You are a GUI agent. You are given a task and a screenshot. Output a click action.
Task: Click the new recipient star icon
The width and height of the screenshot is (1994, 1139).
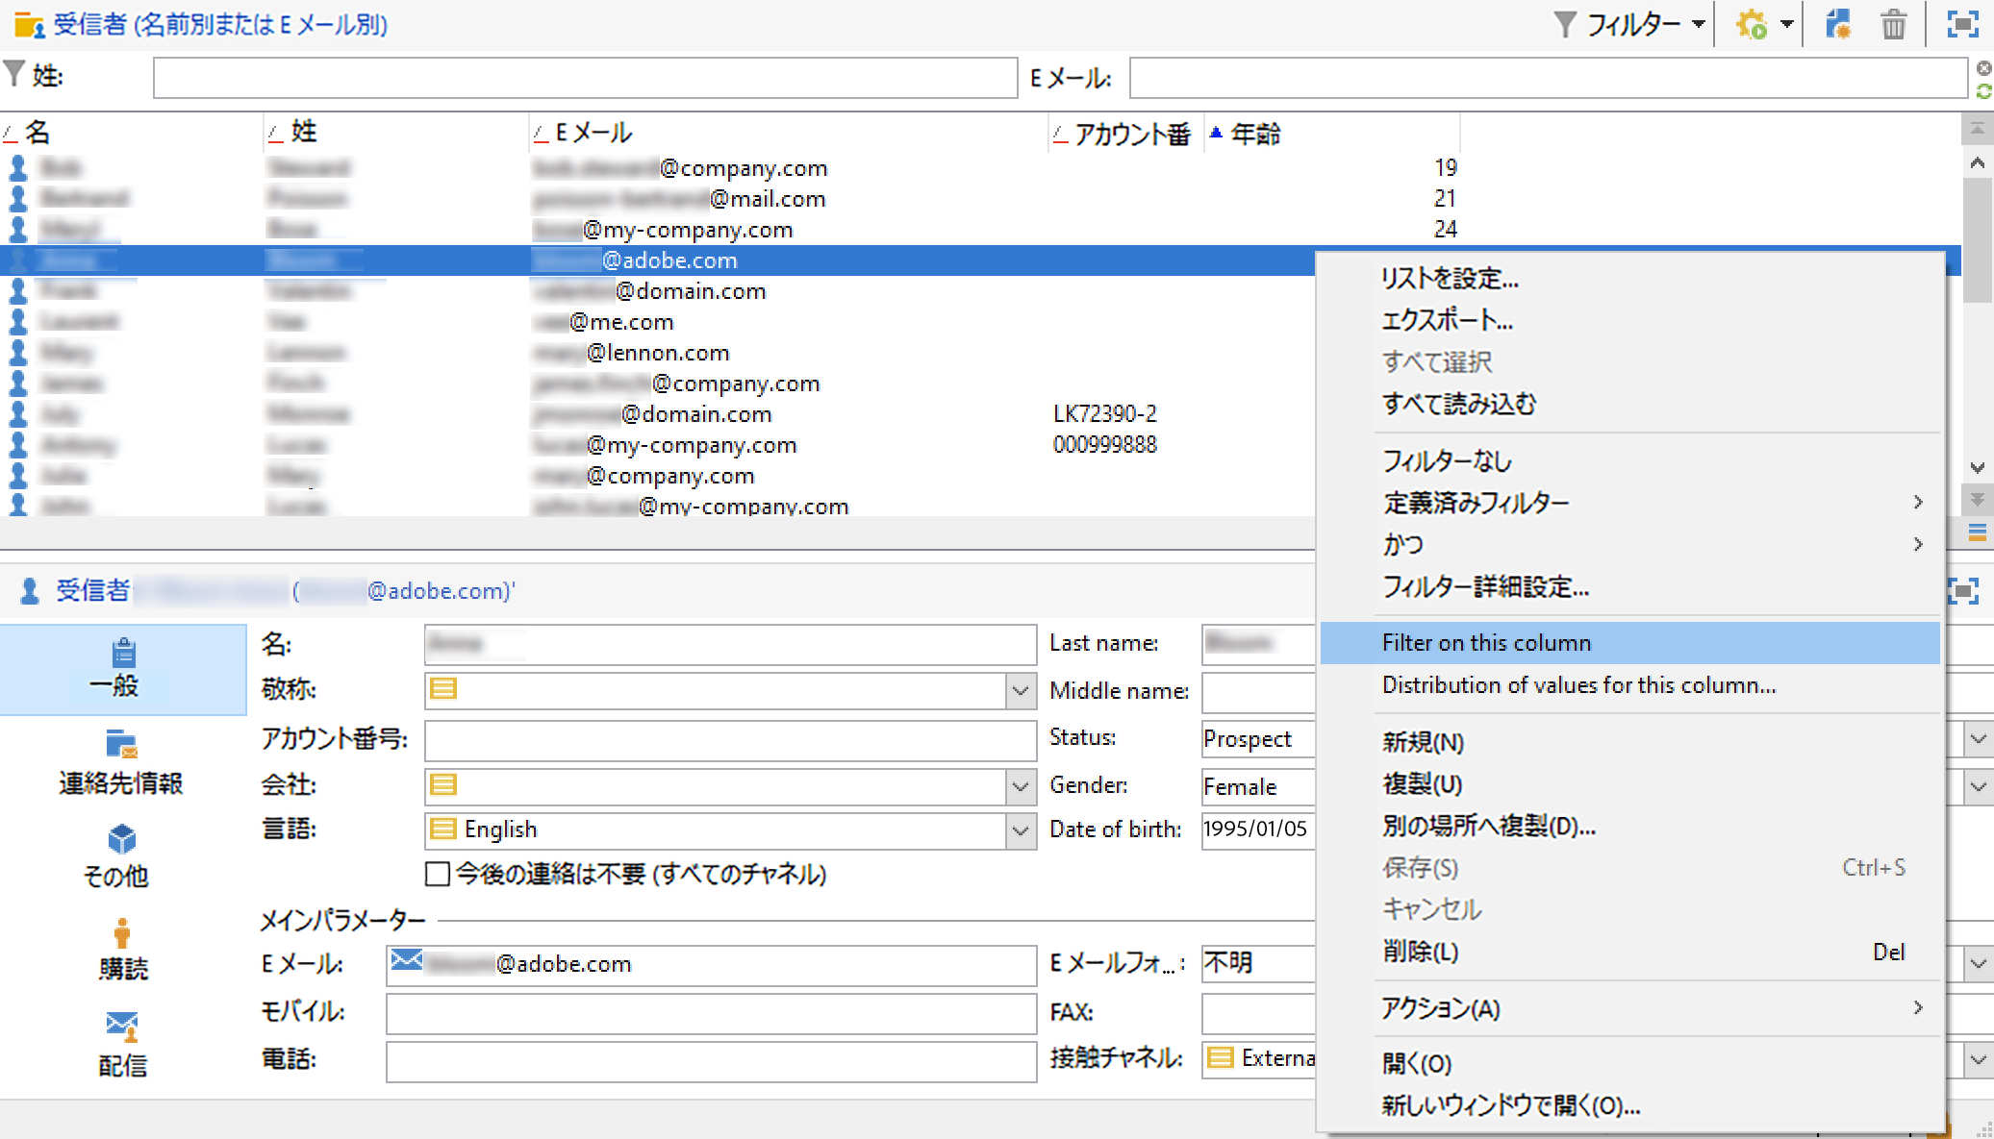point(1752,24)
